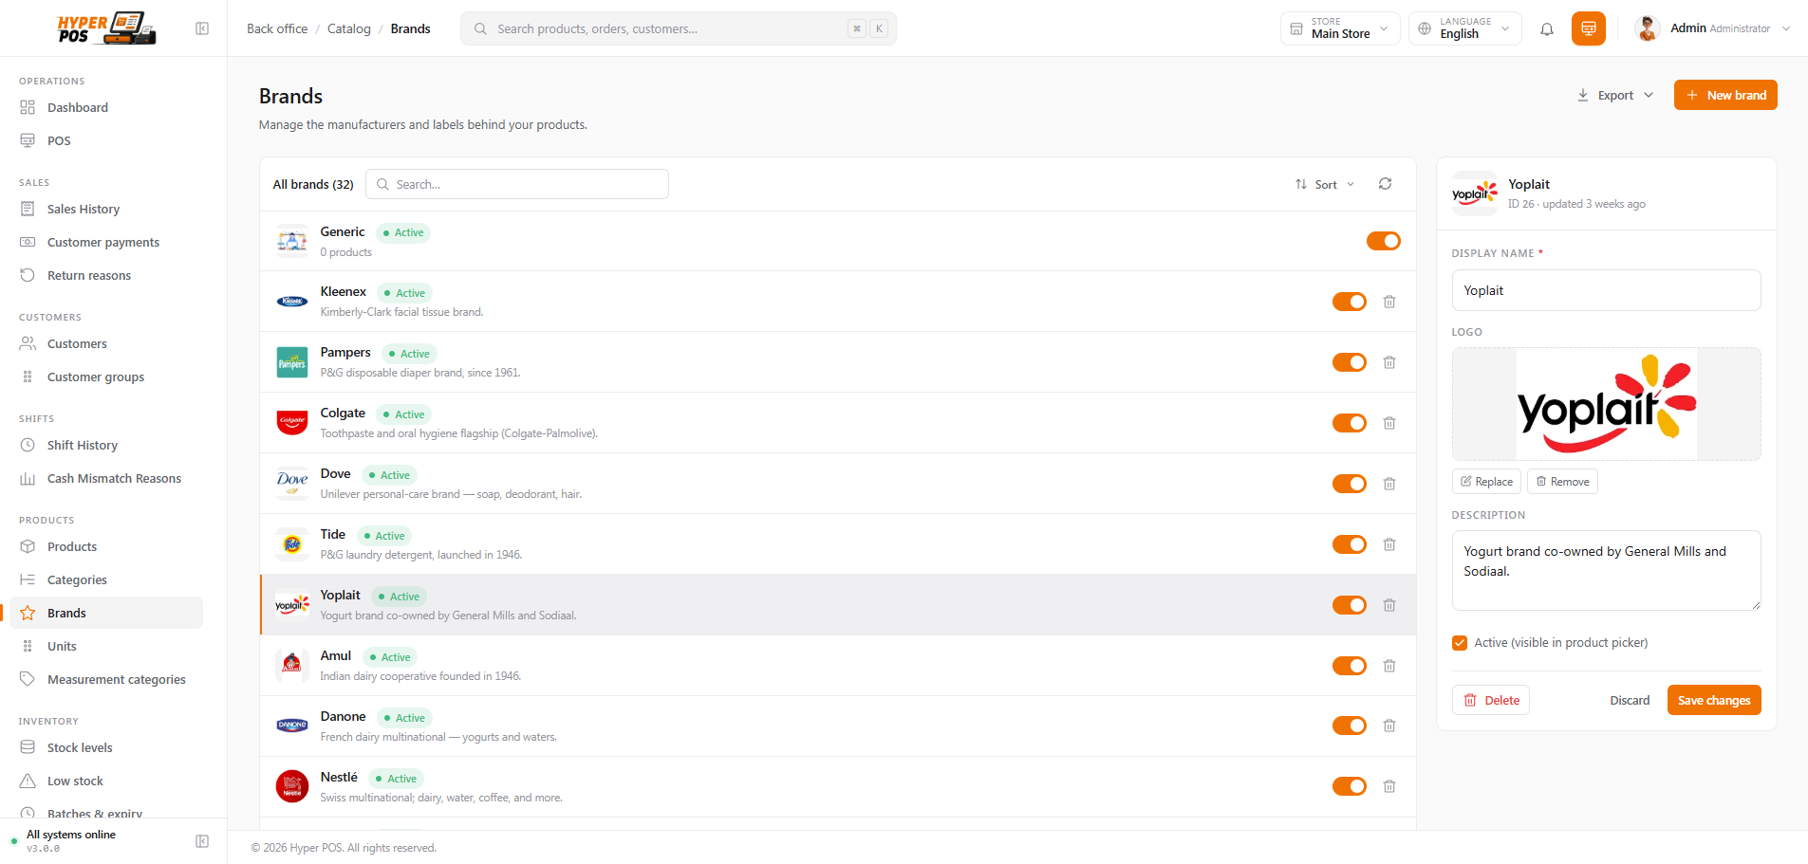This screenshot has height=864, width=1808.
Task: Edit the Display Name field
Action: pyautogui.click(x=1607, y=290)
